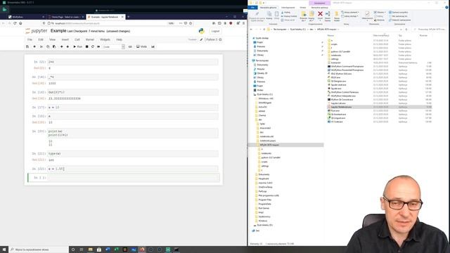Click Przenieś do icon in Explorer ribbon
Screen dimensions: 450x253
pos(303,16)
